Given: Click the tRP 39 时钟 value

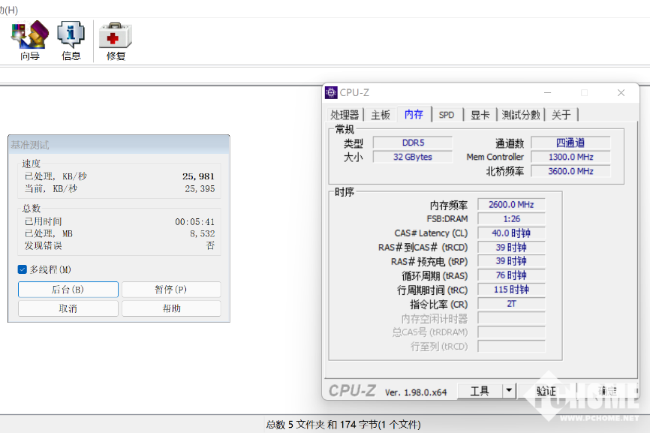Looking at the screenshot, I should 512,261.
